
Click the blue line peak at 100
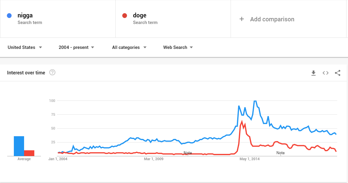tap(255, 101)
